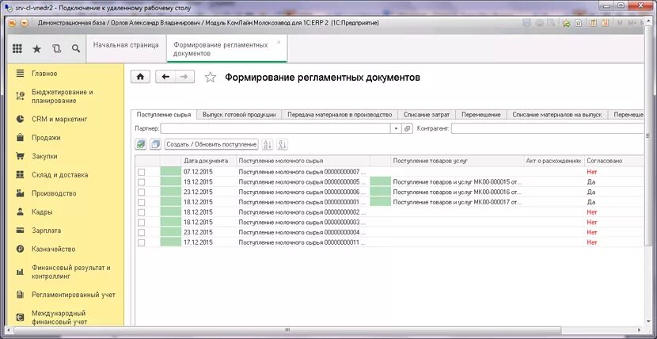Click 1C logo main menu icon

coord(12,23)
